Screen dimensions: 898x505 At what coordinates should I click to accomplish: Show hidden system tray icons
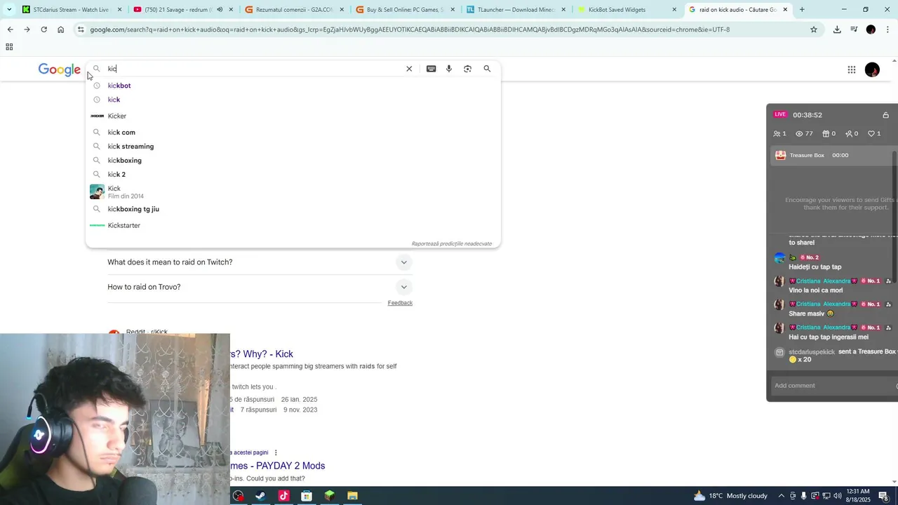click(782, 496)
